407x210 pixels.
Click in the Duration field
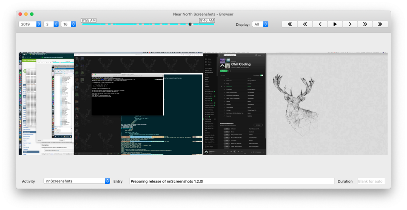pyautogui.click(x=371, y=181)
